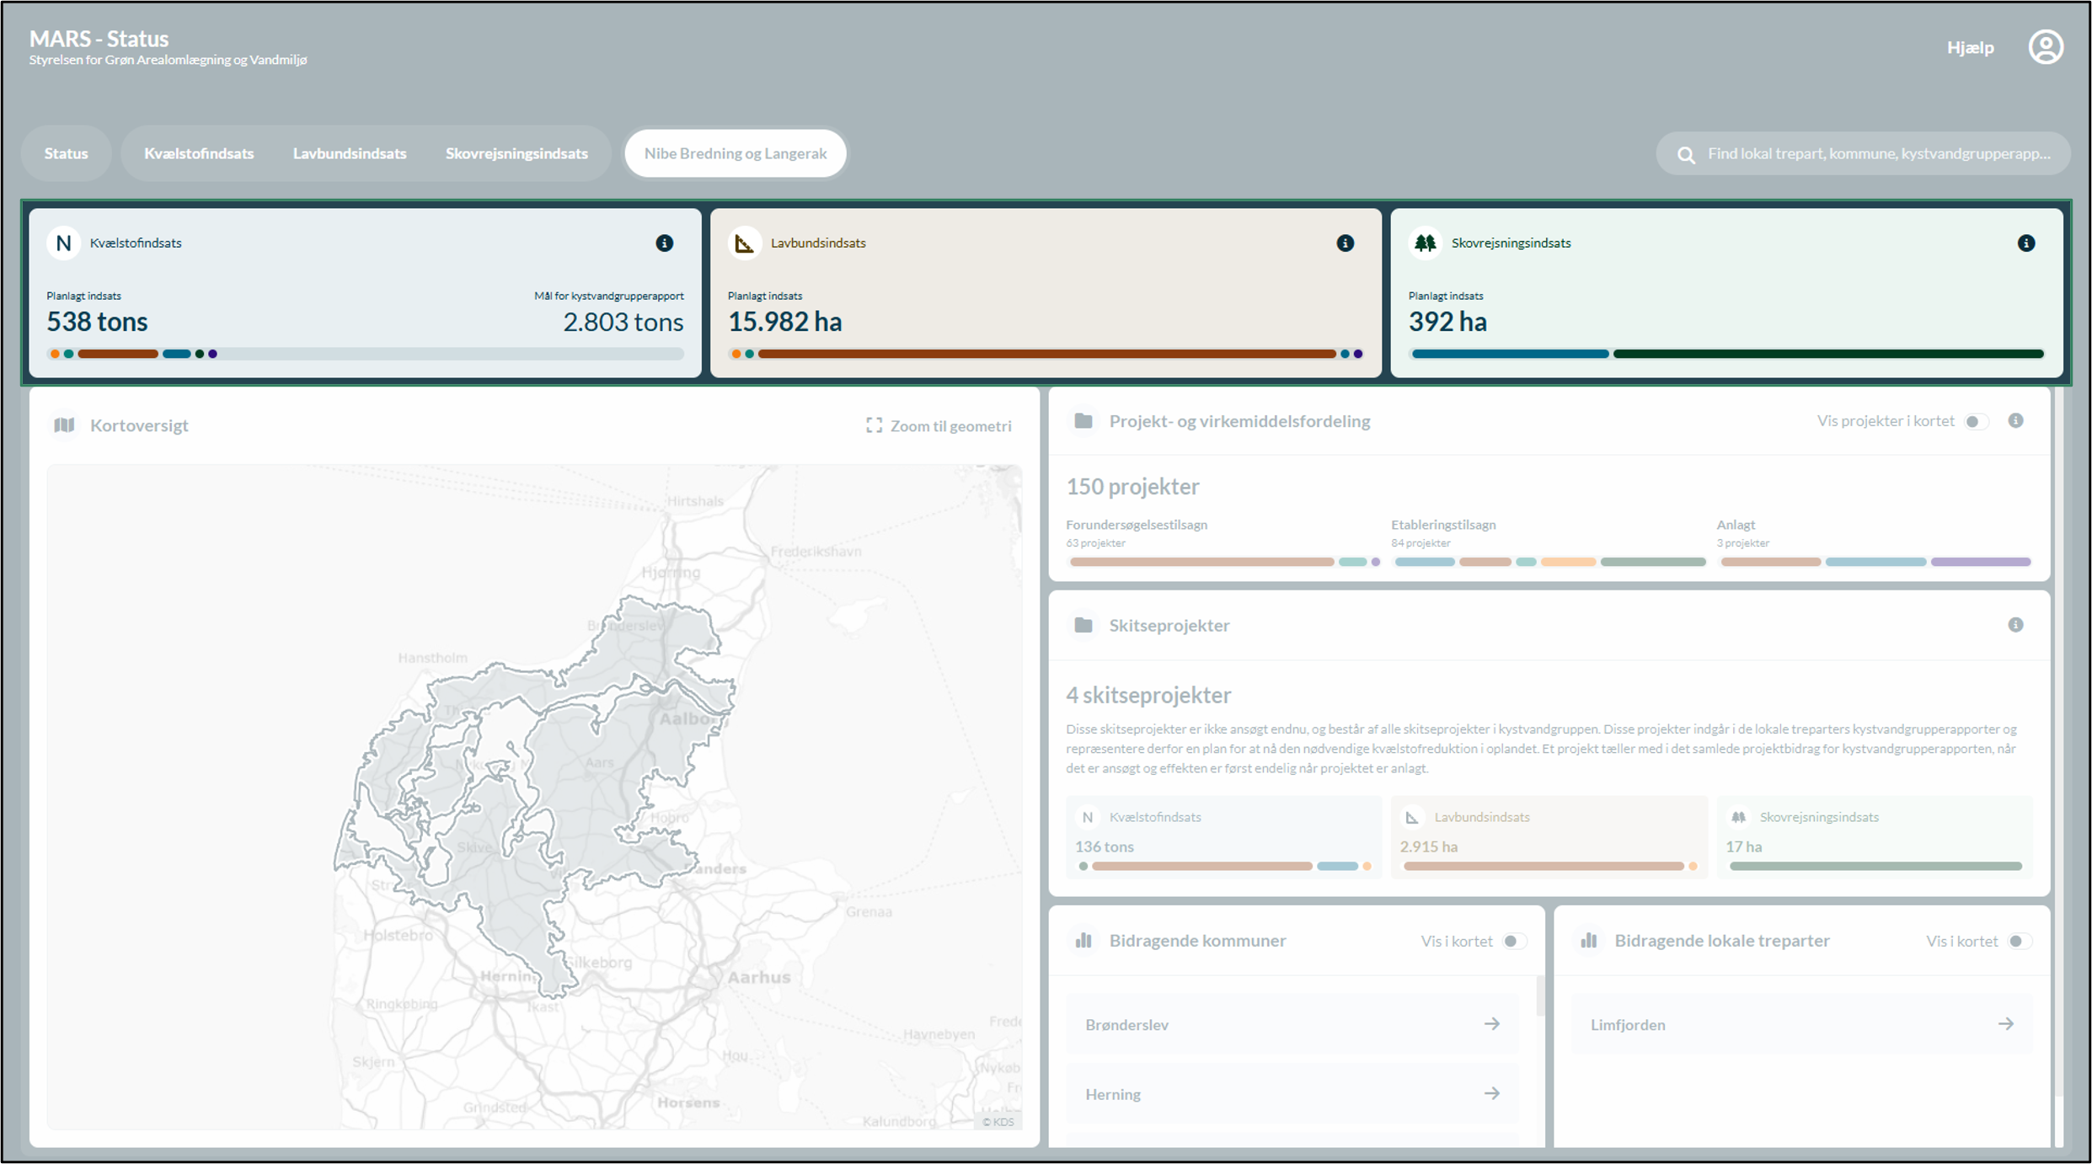The image size is (2092, 1164).
Task: Select the Nibe Bredning og Langerak tab
Action: pos(735,153)
